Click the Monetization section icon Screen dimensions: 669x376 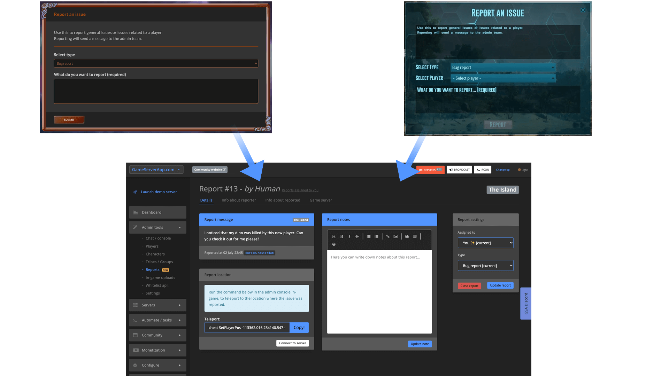[136, 351]
